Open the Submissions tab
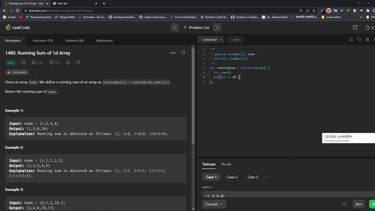The height and width of the screenshot is (211, 375). tap(104, 40)
